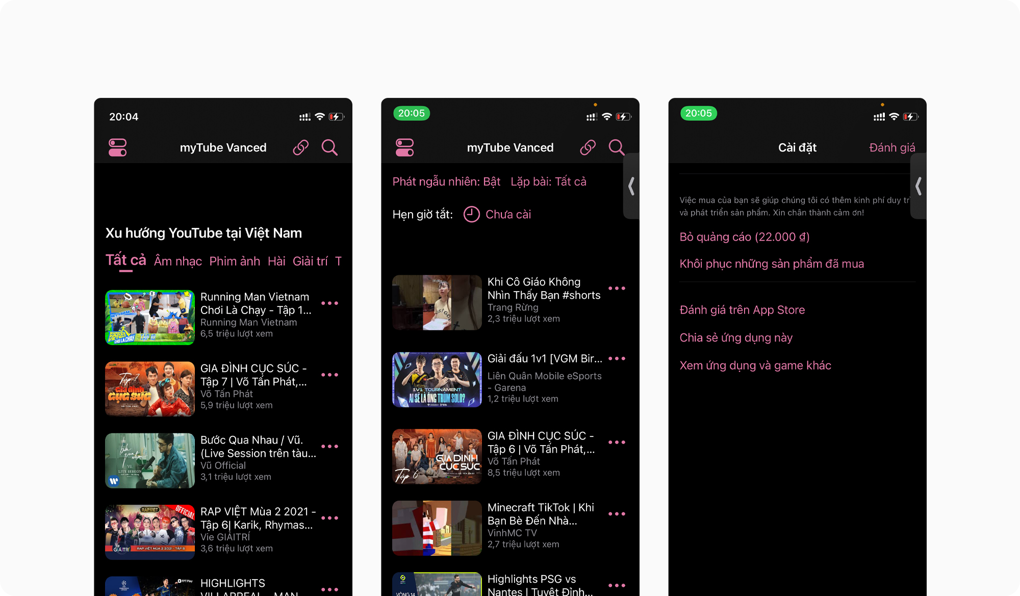Set sleep timer via Chưa cài
The image size is (1020, 596).
[508, 215]
